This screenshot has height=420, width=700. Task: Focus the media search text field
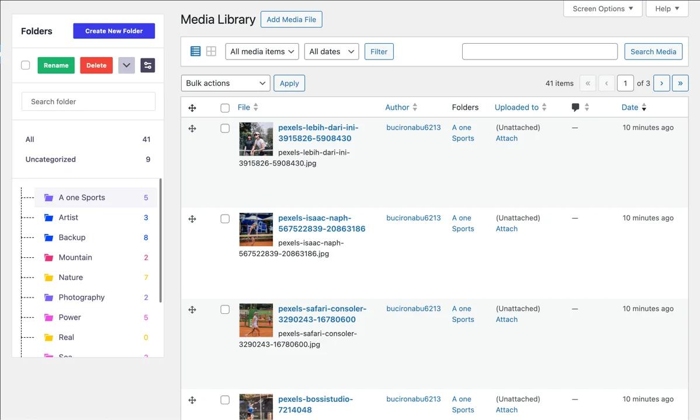click(540, 52)
